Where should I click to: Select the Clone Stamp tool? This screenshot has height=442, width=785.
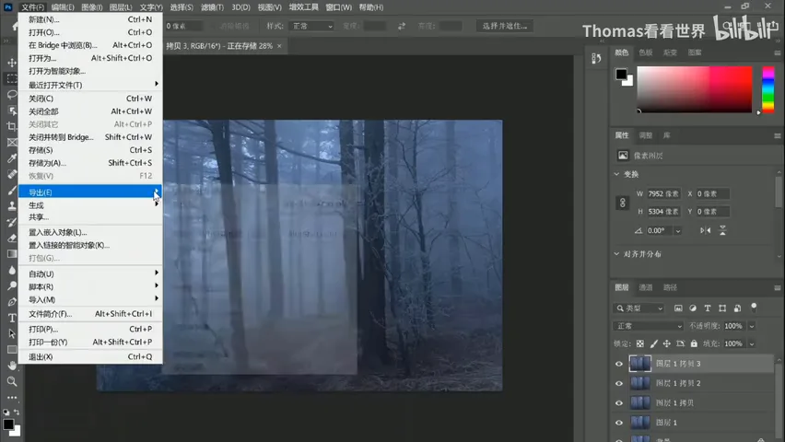11,206
